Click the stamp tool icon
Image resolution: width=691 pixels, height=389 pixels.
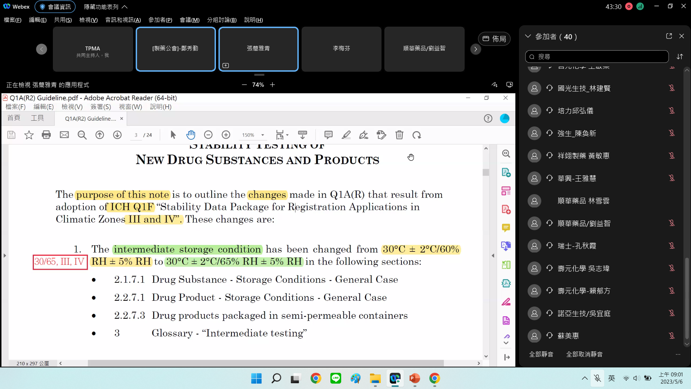pyautogui.click(x=381, y=135)
